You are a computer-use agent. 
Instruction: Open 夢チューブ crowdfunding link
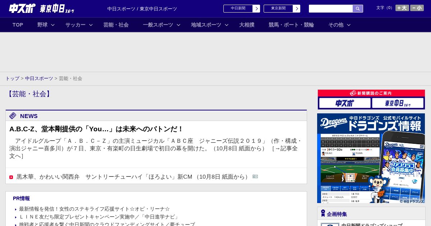point(107,224)
